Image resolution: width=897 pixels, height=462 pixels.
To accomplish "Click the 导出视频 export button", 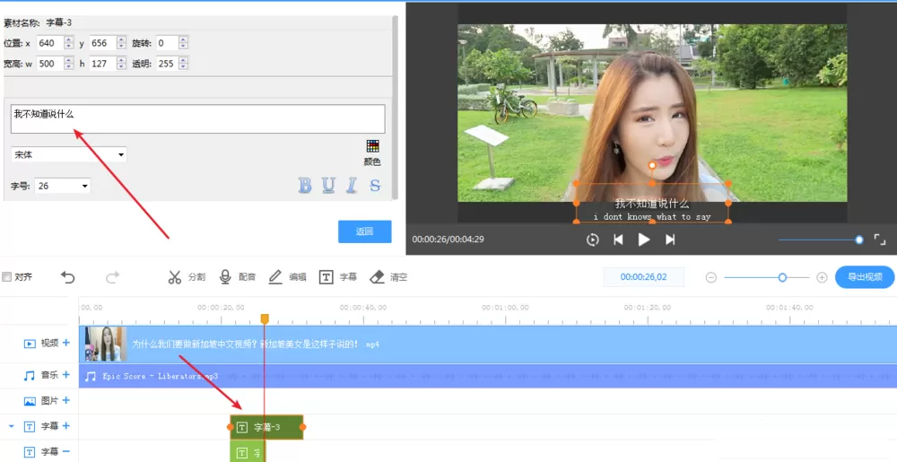I will [x=865, y=276].
